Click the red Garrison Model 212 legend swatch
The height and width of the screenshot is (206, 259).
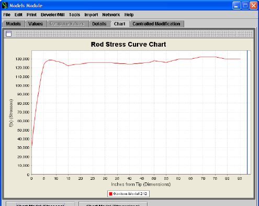click(x=110, y=194)
